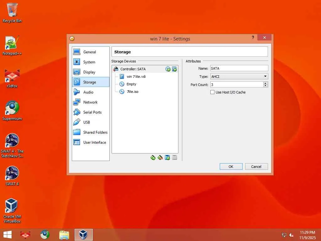Click add hard disk icon on SATA controller
The image size is (321, 241).
coord(174,69)
